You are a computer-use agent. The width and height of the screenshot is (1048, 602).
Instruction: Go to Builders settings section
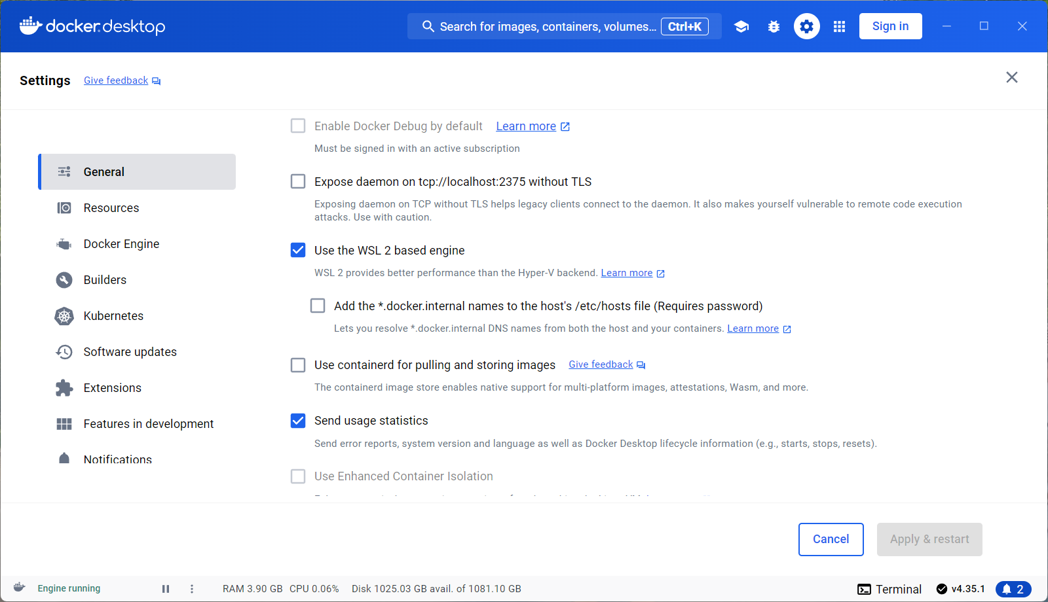pyautogui.click(x=137, y=279)
